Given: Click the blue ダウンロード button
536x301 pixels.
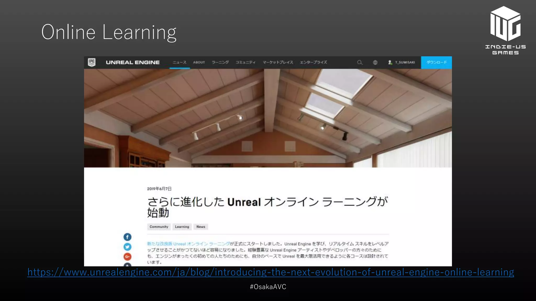Looking at the screenshot, I should point(436,62).
